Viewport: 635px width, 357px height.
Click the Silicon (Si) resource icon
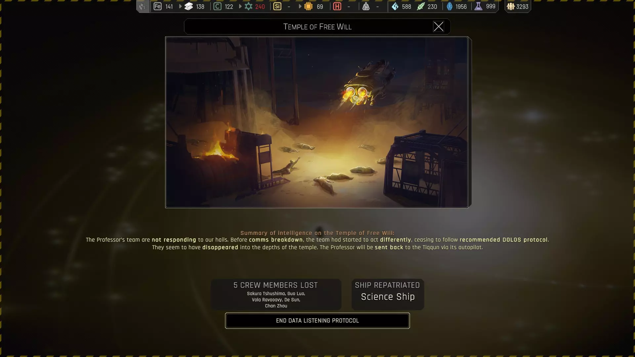[277, 6]
